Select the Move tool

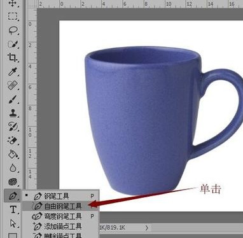pyautogui.click(x=13, y=3)
